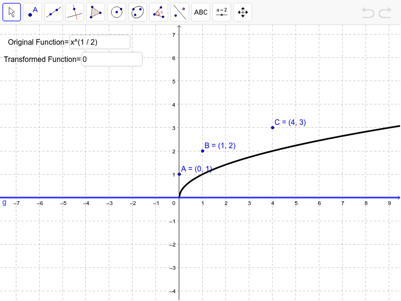
Task: Select the Polygon tool
Action: coord(96,12)
